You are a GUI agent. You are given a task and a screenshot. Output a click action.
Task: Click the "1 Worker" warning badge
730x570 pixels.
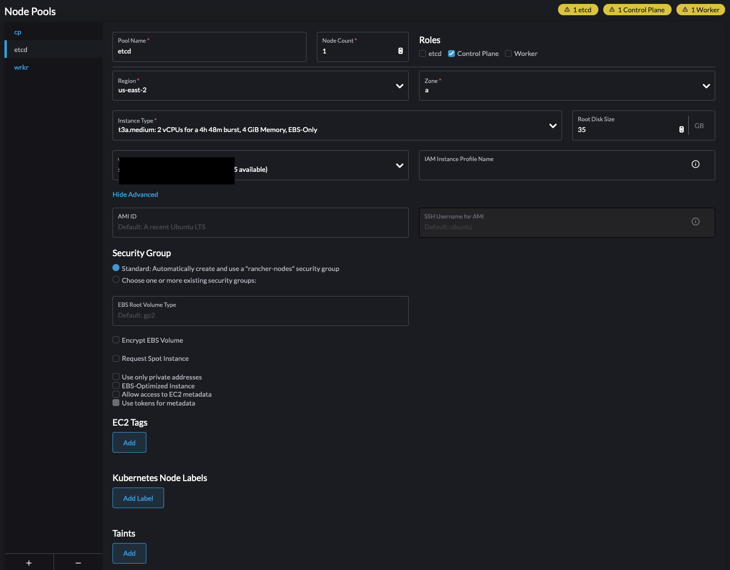pyautogui.click(x=701, y=9)
